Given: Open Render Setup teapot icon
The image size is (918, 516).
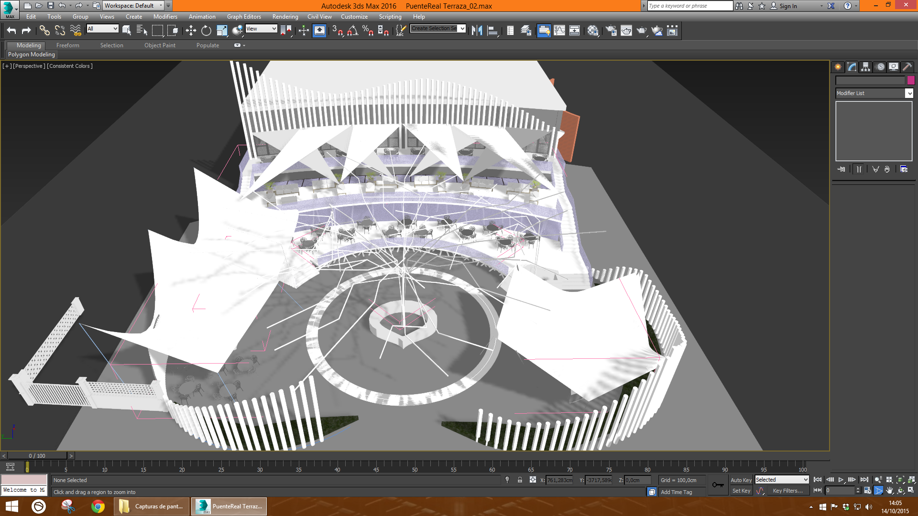Looking at the screenshot, I should (x=611, y=31).
